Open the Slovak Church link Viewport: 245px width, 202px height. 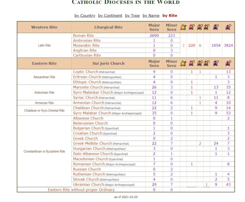pos(86,179)
